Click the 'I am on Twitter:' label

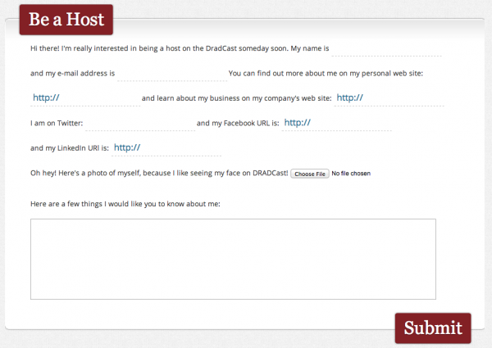pyautogui.click(x=57, y=123)
